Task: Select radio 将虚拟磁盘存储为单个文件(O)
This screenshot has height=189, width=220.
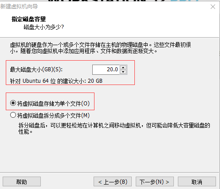Action: coord(13,103)
